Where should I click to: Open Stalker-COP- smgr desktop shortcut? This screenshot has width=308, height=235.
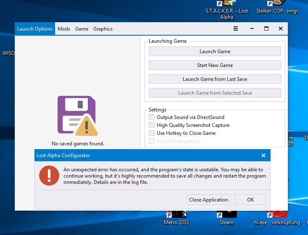coord(277,7)
